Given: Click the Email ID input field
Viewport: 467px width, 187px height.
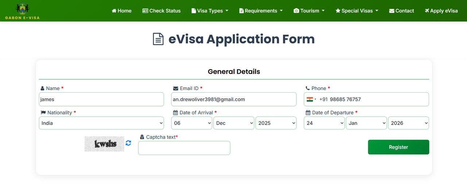Looking at the screenshot, I should [x=234, y=99].
